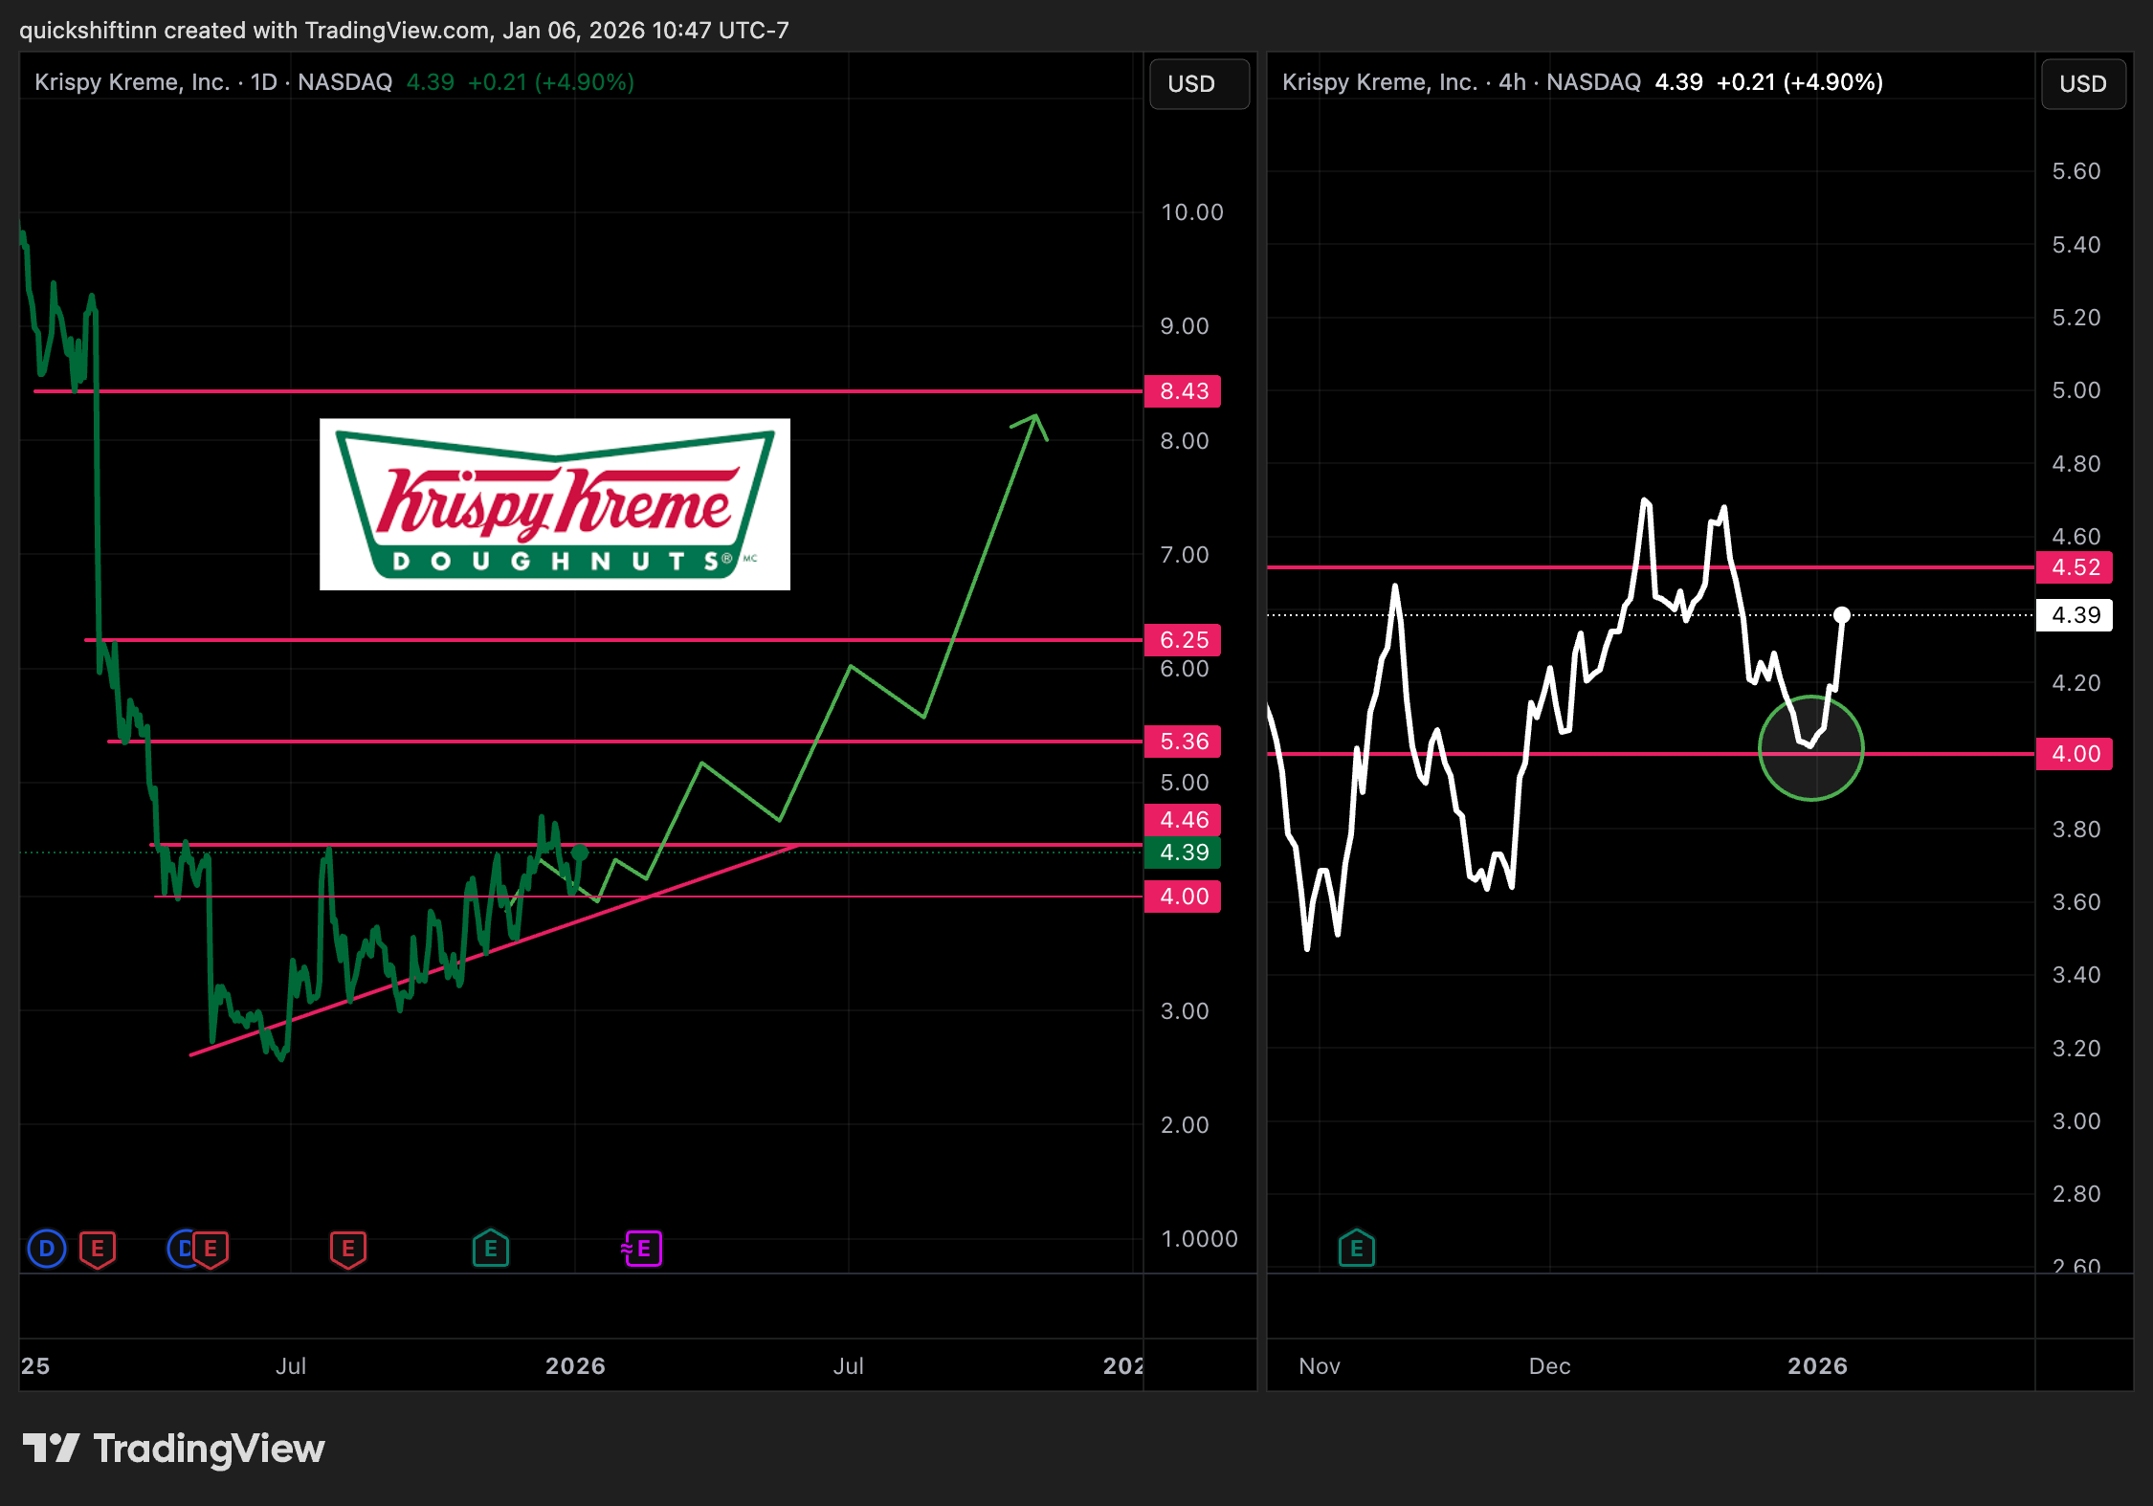Click the first 'Jul' label on the daily time axis
2153x1506 pixels.
291,1366
